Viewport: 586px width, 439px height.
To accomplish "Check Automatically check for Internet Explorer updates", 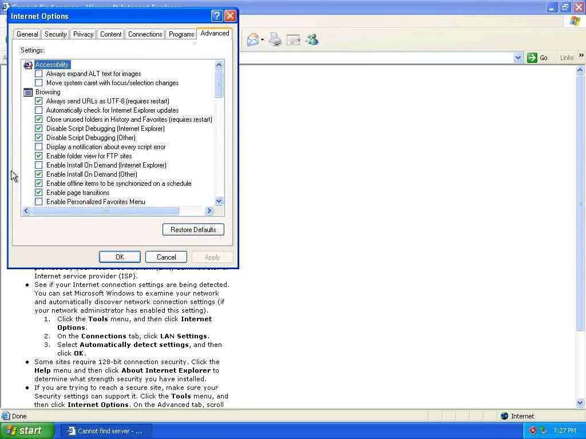I will [38, 110].
